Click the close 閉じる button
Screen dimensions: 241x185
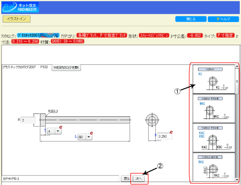pos(191,19)
